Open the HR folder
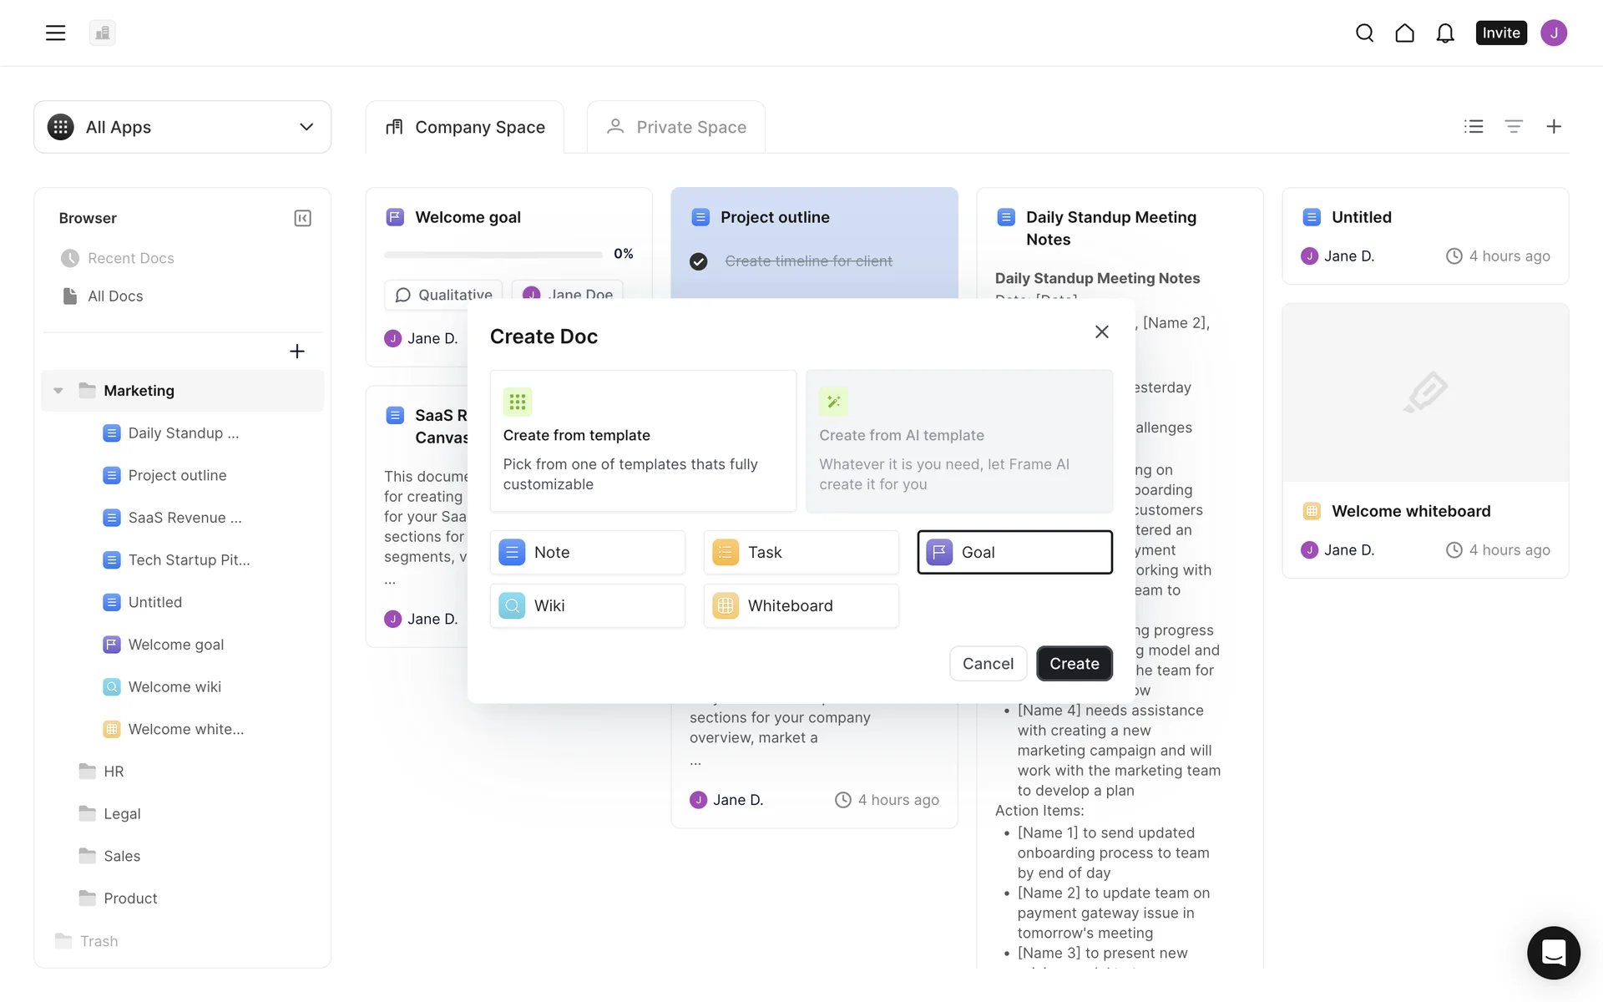This screenshot has width=1603, height=1002. point(114,772)
